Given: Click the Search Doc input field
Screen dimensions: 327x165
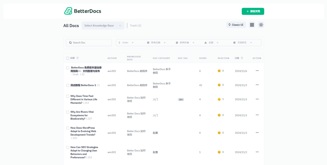Looking at the screenshot, I should [x=89, y=42].
